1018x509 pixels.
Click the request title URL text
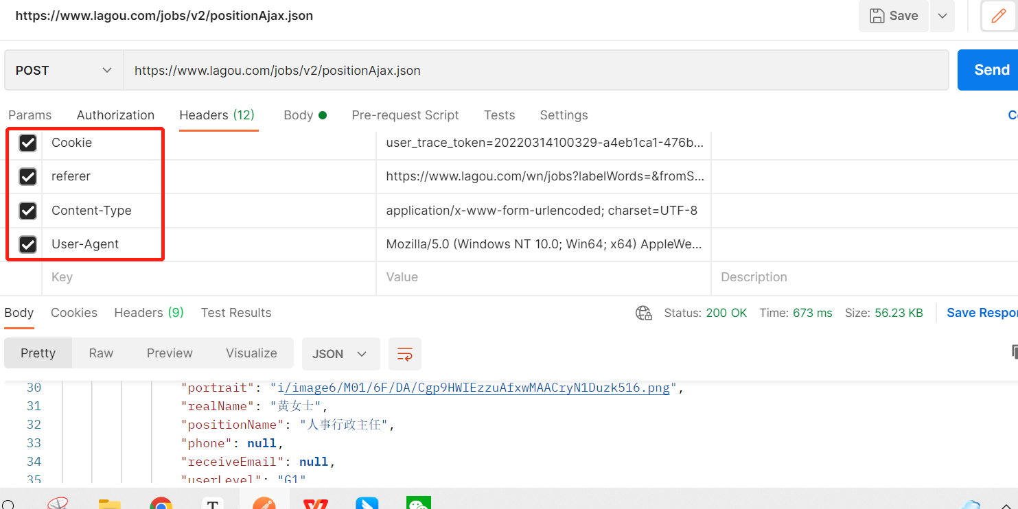pyautogui.click(x=164, y=15)
